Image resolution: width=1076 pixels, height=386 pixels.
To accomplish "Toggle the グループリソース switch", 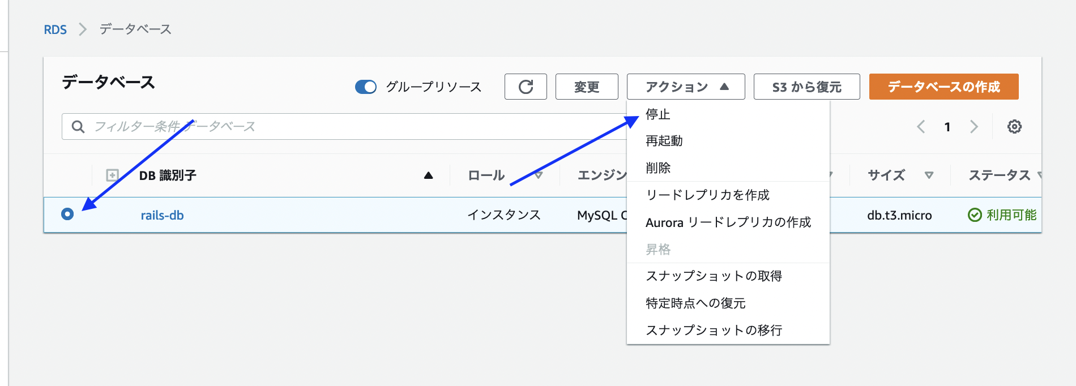I will tap(366, 87).
